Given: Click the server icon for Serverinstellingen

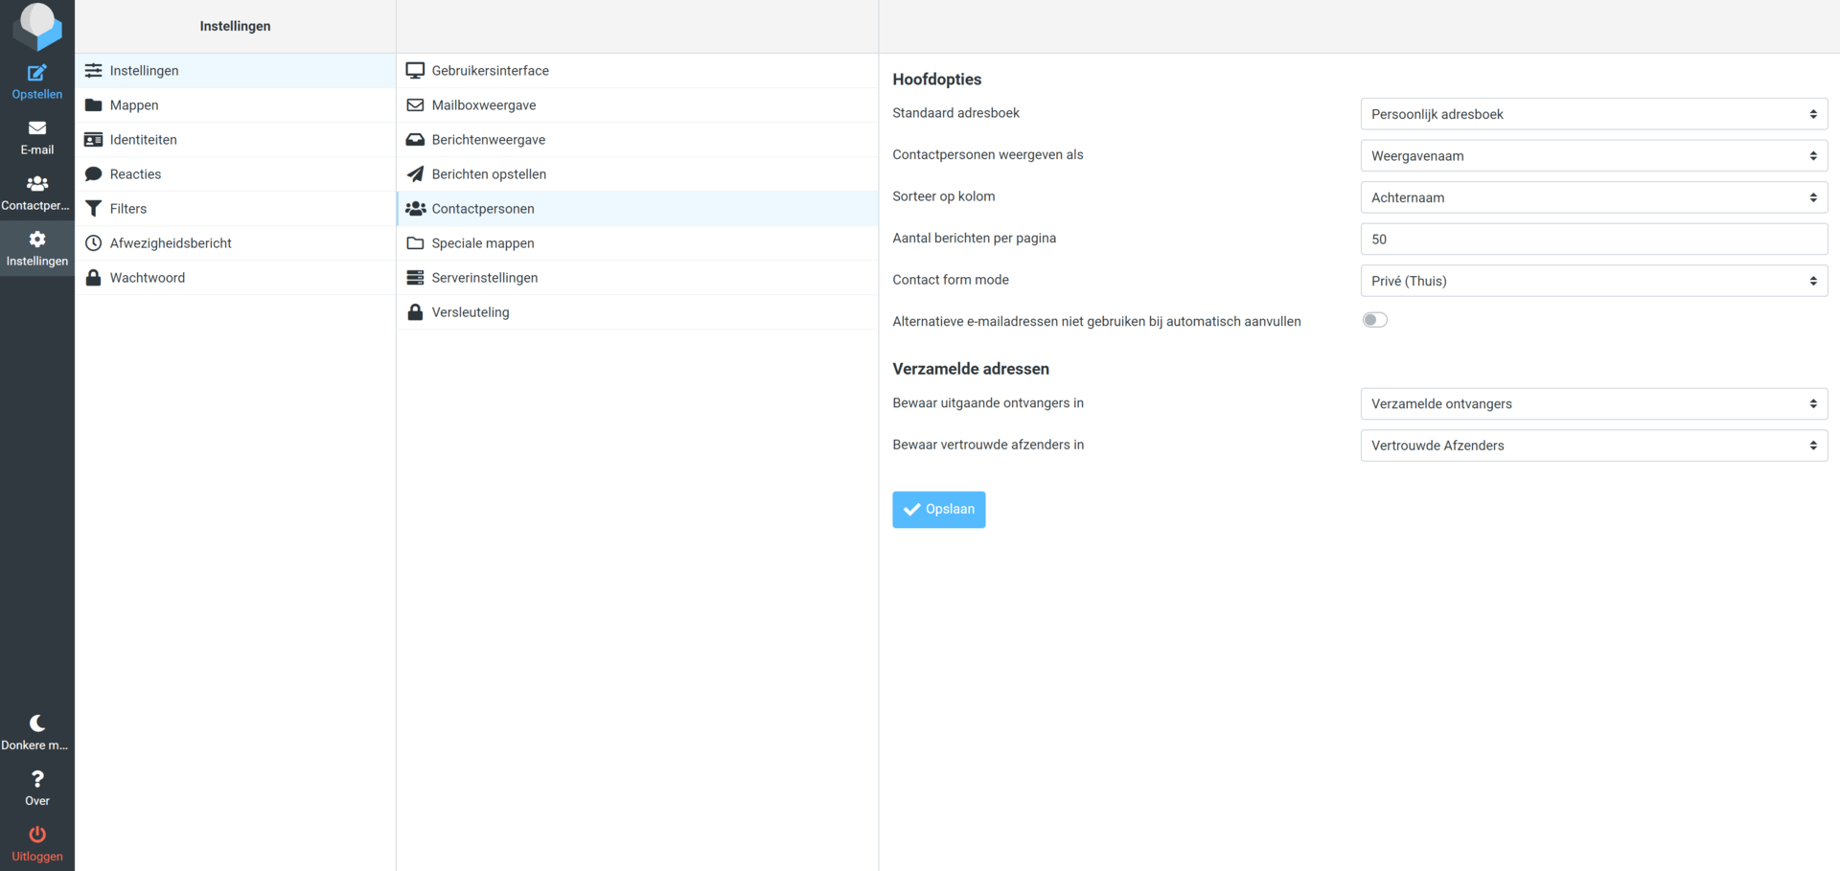Looking at the screenshot, I should [x=415, y=278].
